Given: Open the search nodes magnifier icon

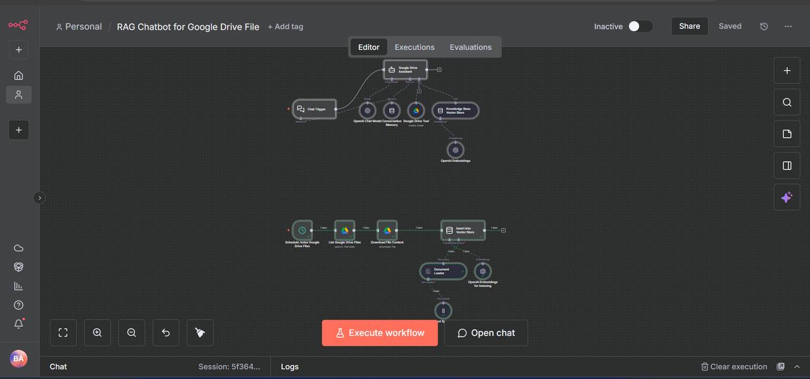Looking at the screenshot, I should coord(787,103).
